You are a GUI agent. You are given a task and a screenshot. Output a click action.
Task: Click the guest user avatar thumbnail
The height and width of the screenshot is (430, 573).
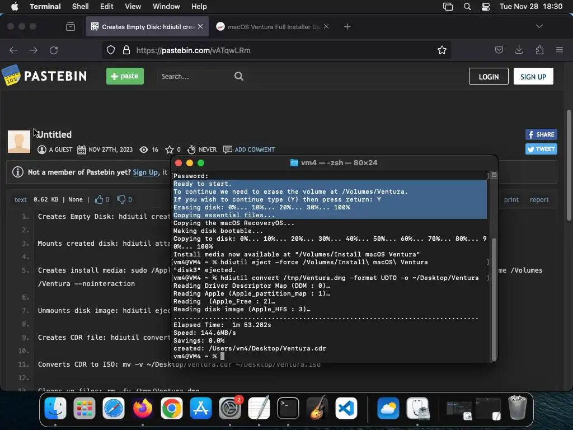(x=19, y=142)
